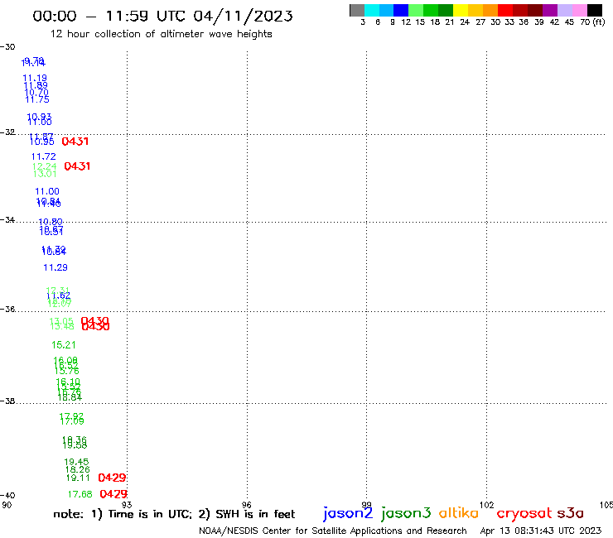
Task: Click the dark green value '19.11'
Action: [x=78, y=478]
